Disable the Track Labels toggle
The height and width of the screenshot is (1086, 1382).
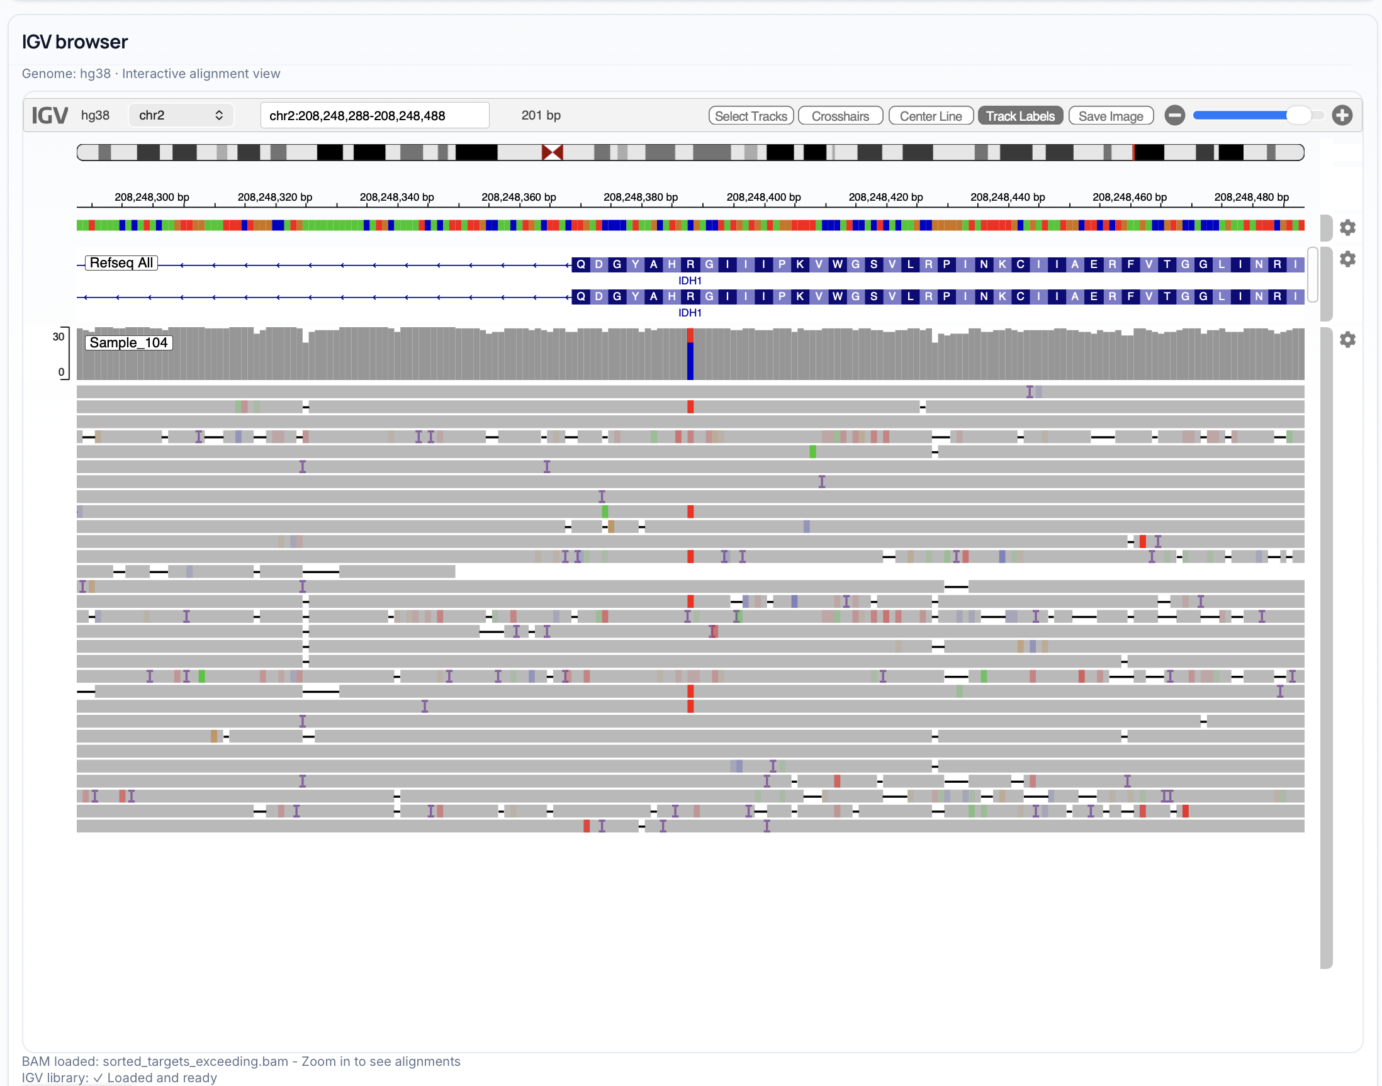point(1020,115)
